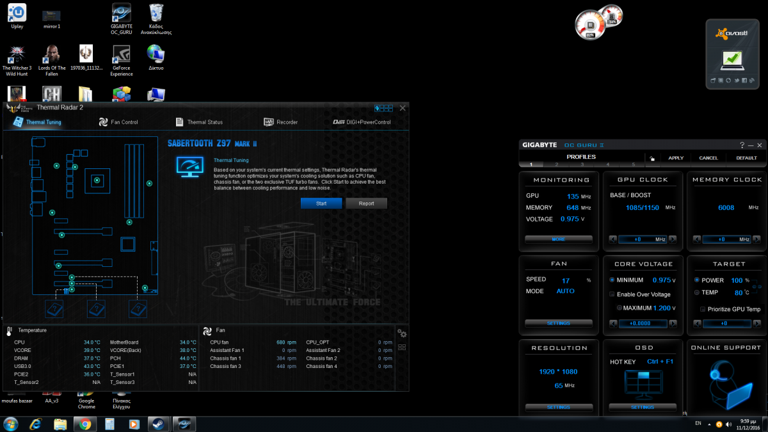Toggle the power-temp link icon in Target
This screenshot has width=768, height=432.
(756, 286)
